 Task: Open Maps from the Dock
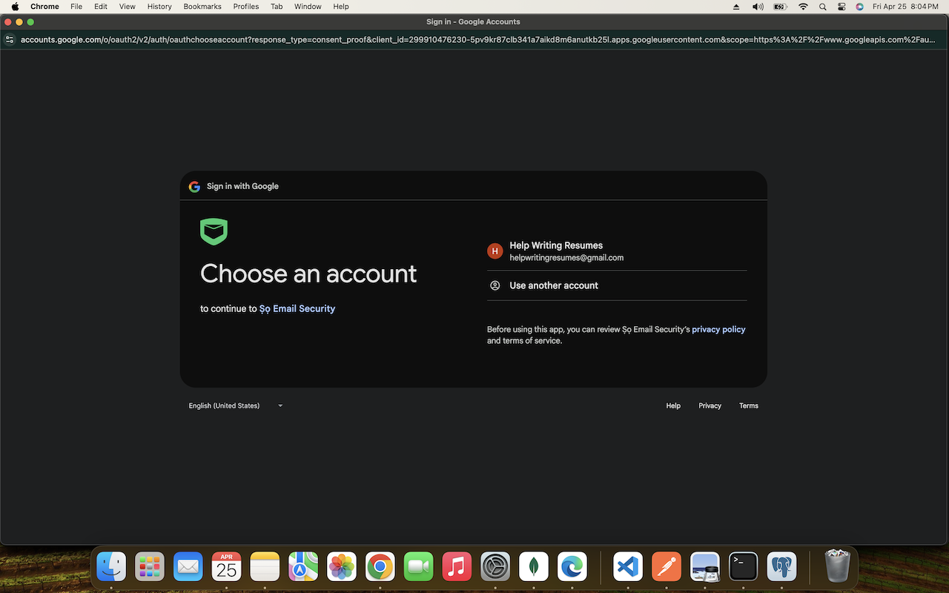pos(303,567)
